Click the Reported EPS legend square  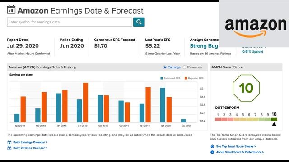click(x=186, y=78)
